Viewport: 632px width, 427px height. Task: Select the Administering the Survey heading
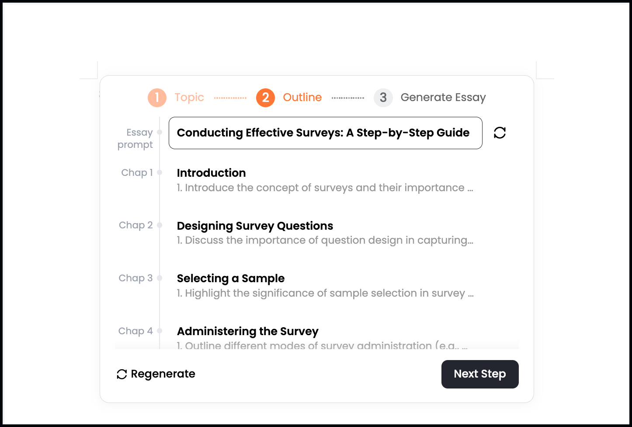[247, 331]
